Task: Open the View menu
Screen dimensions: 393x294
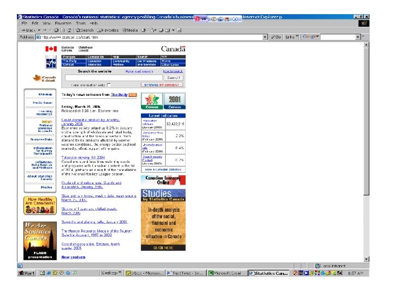Action: coord(46,23)
